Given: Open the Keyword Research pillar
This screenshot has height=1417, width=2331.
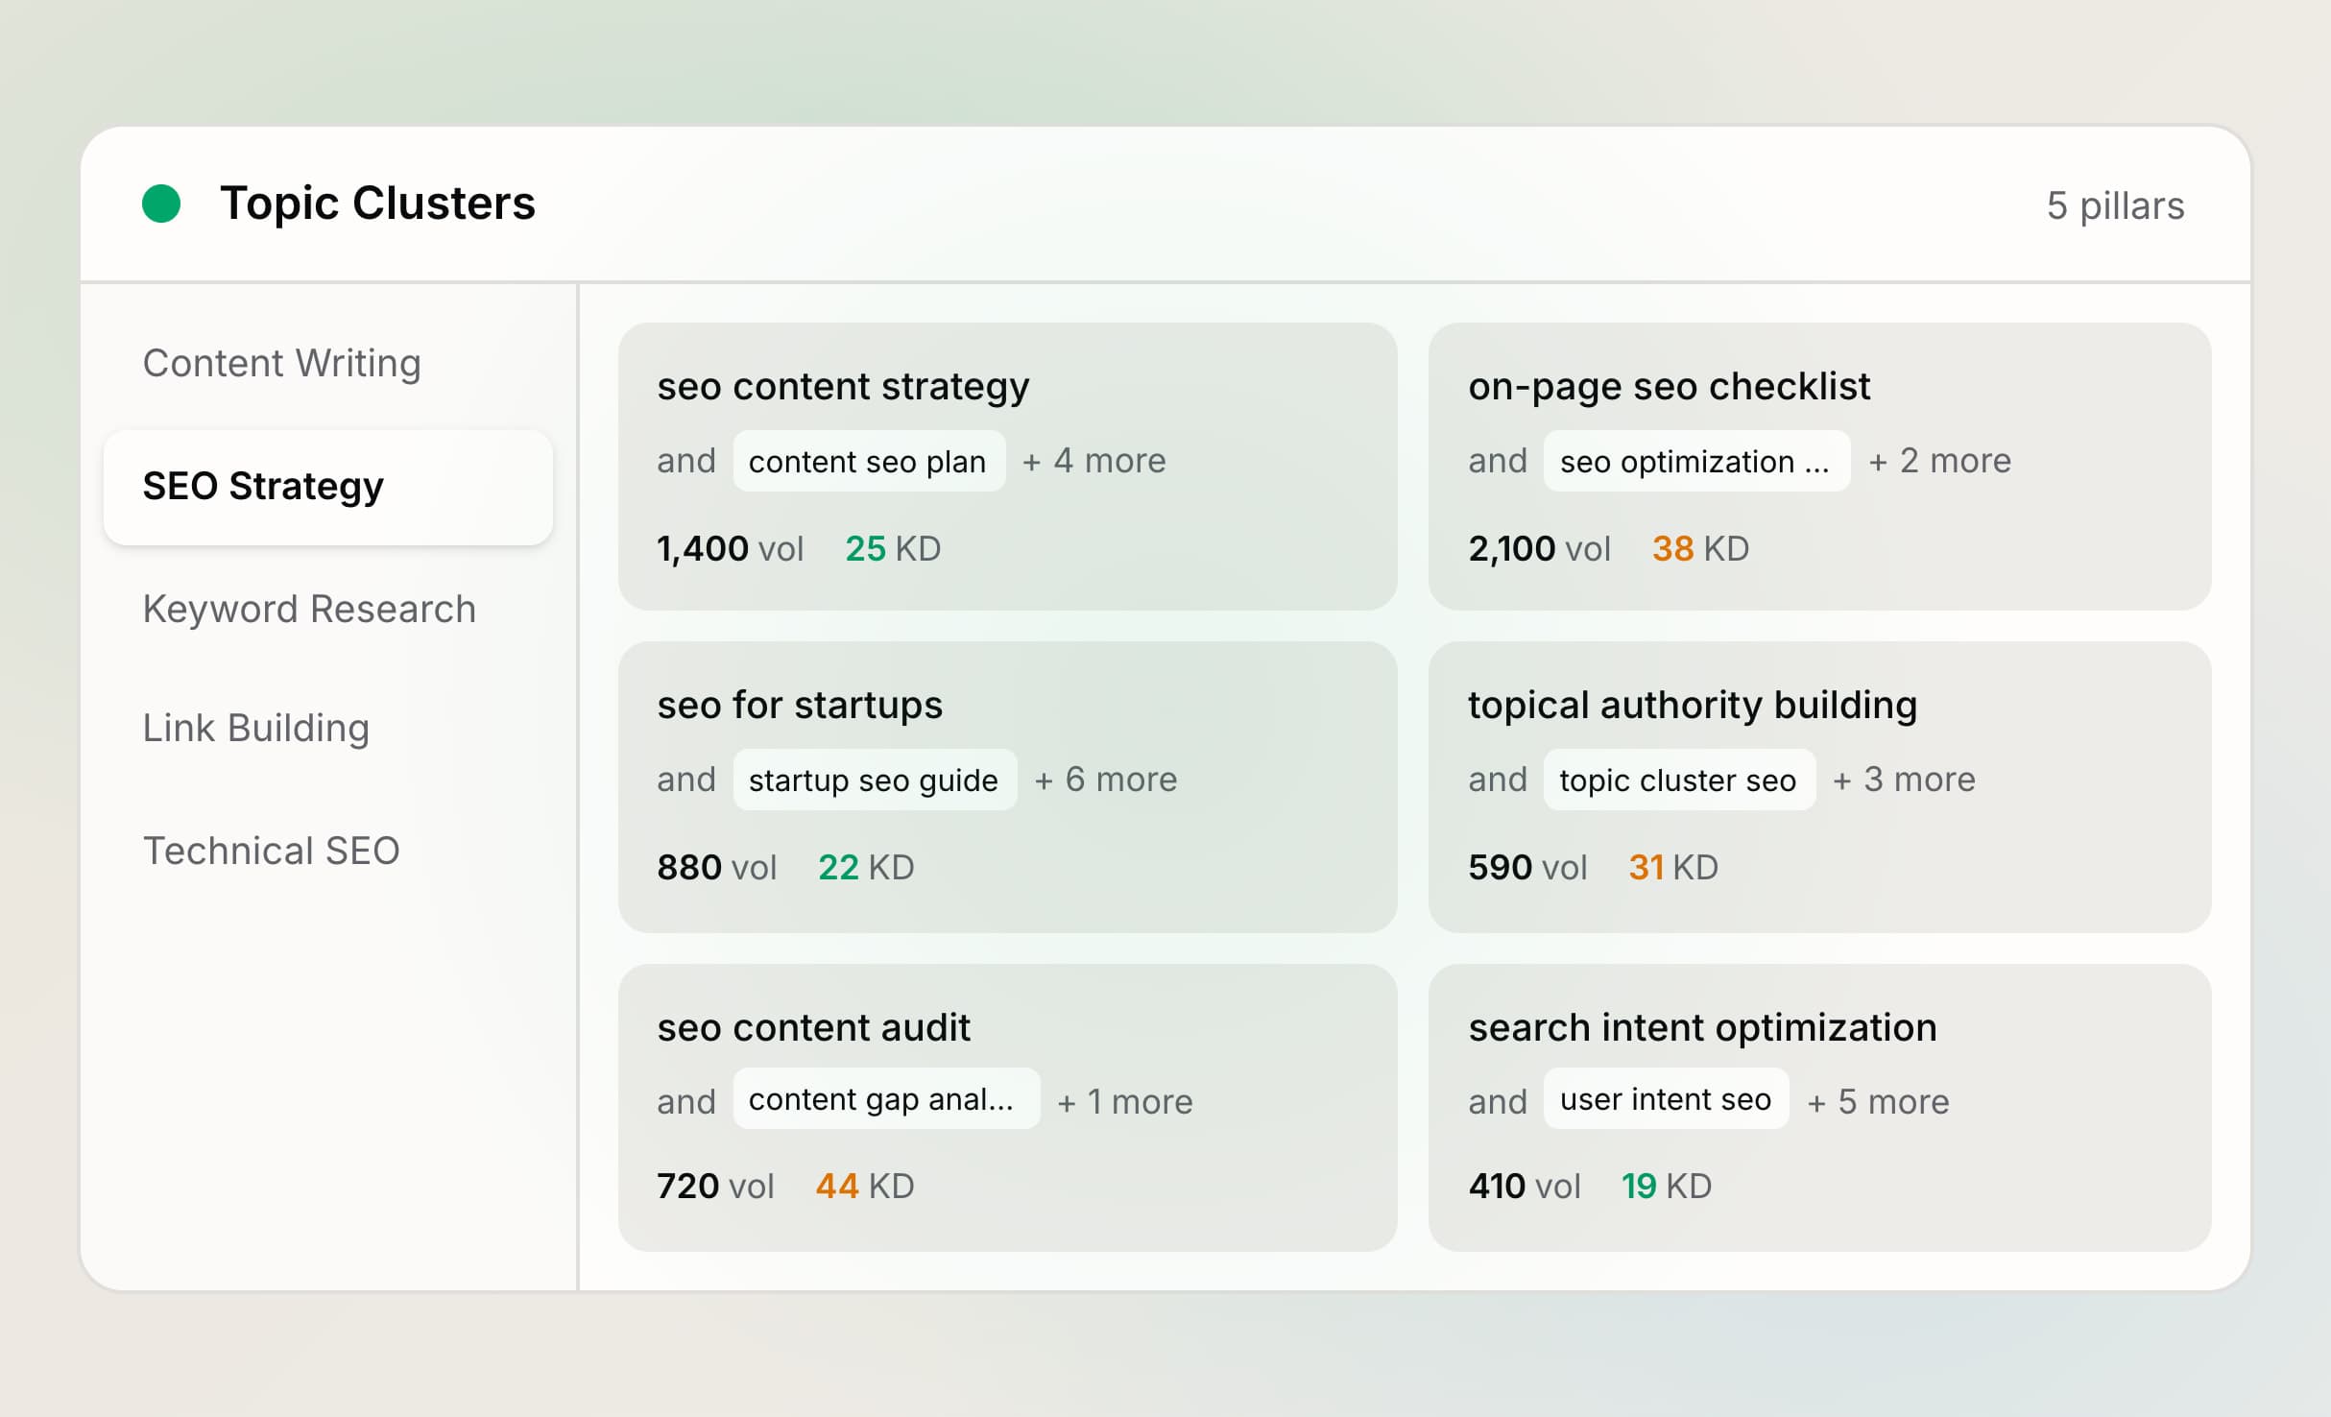Looking at the screenshot, I should (x=309, y=609).
